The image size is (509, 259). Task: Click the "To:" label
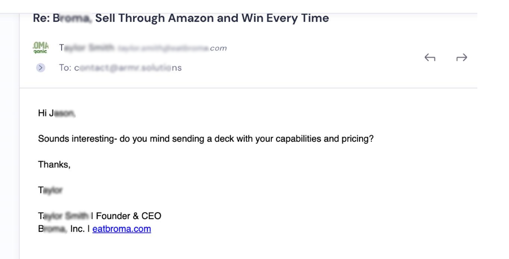click(x=65, y=68)
